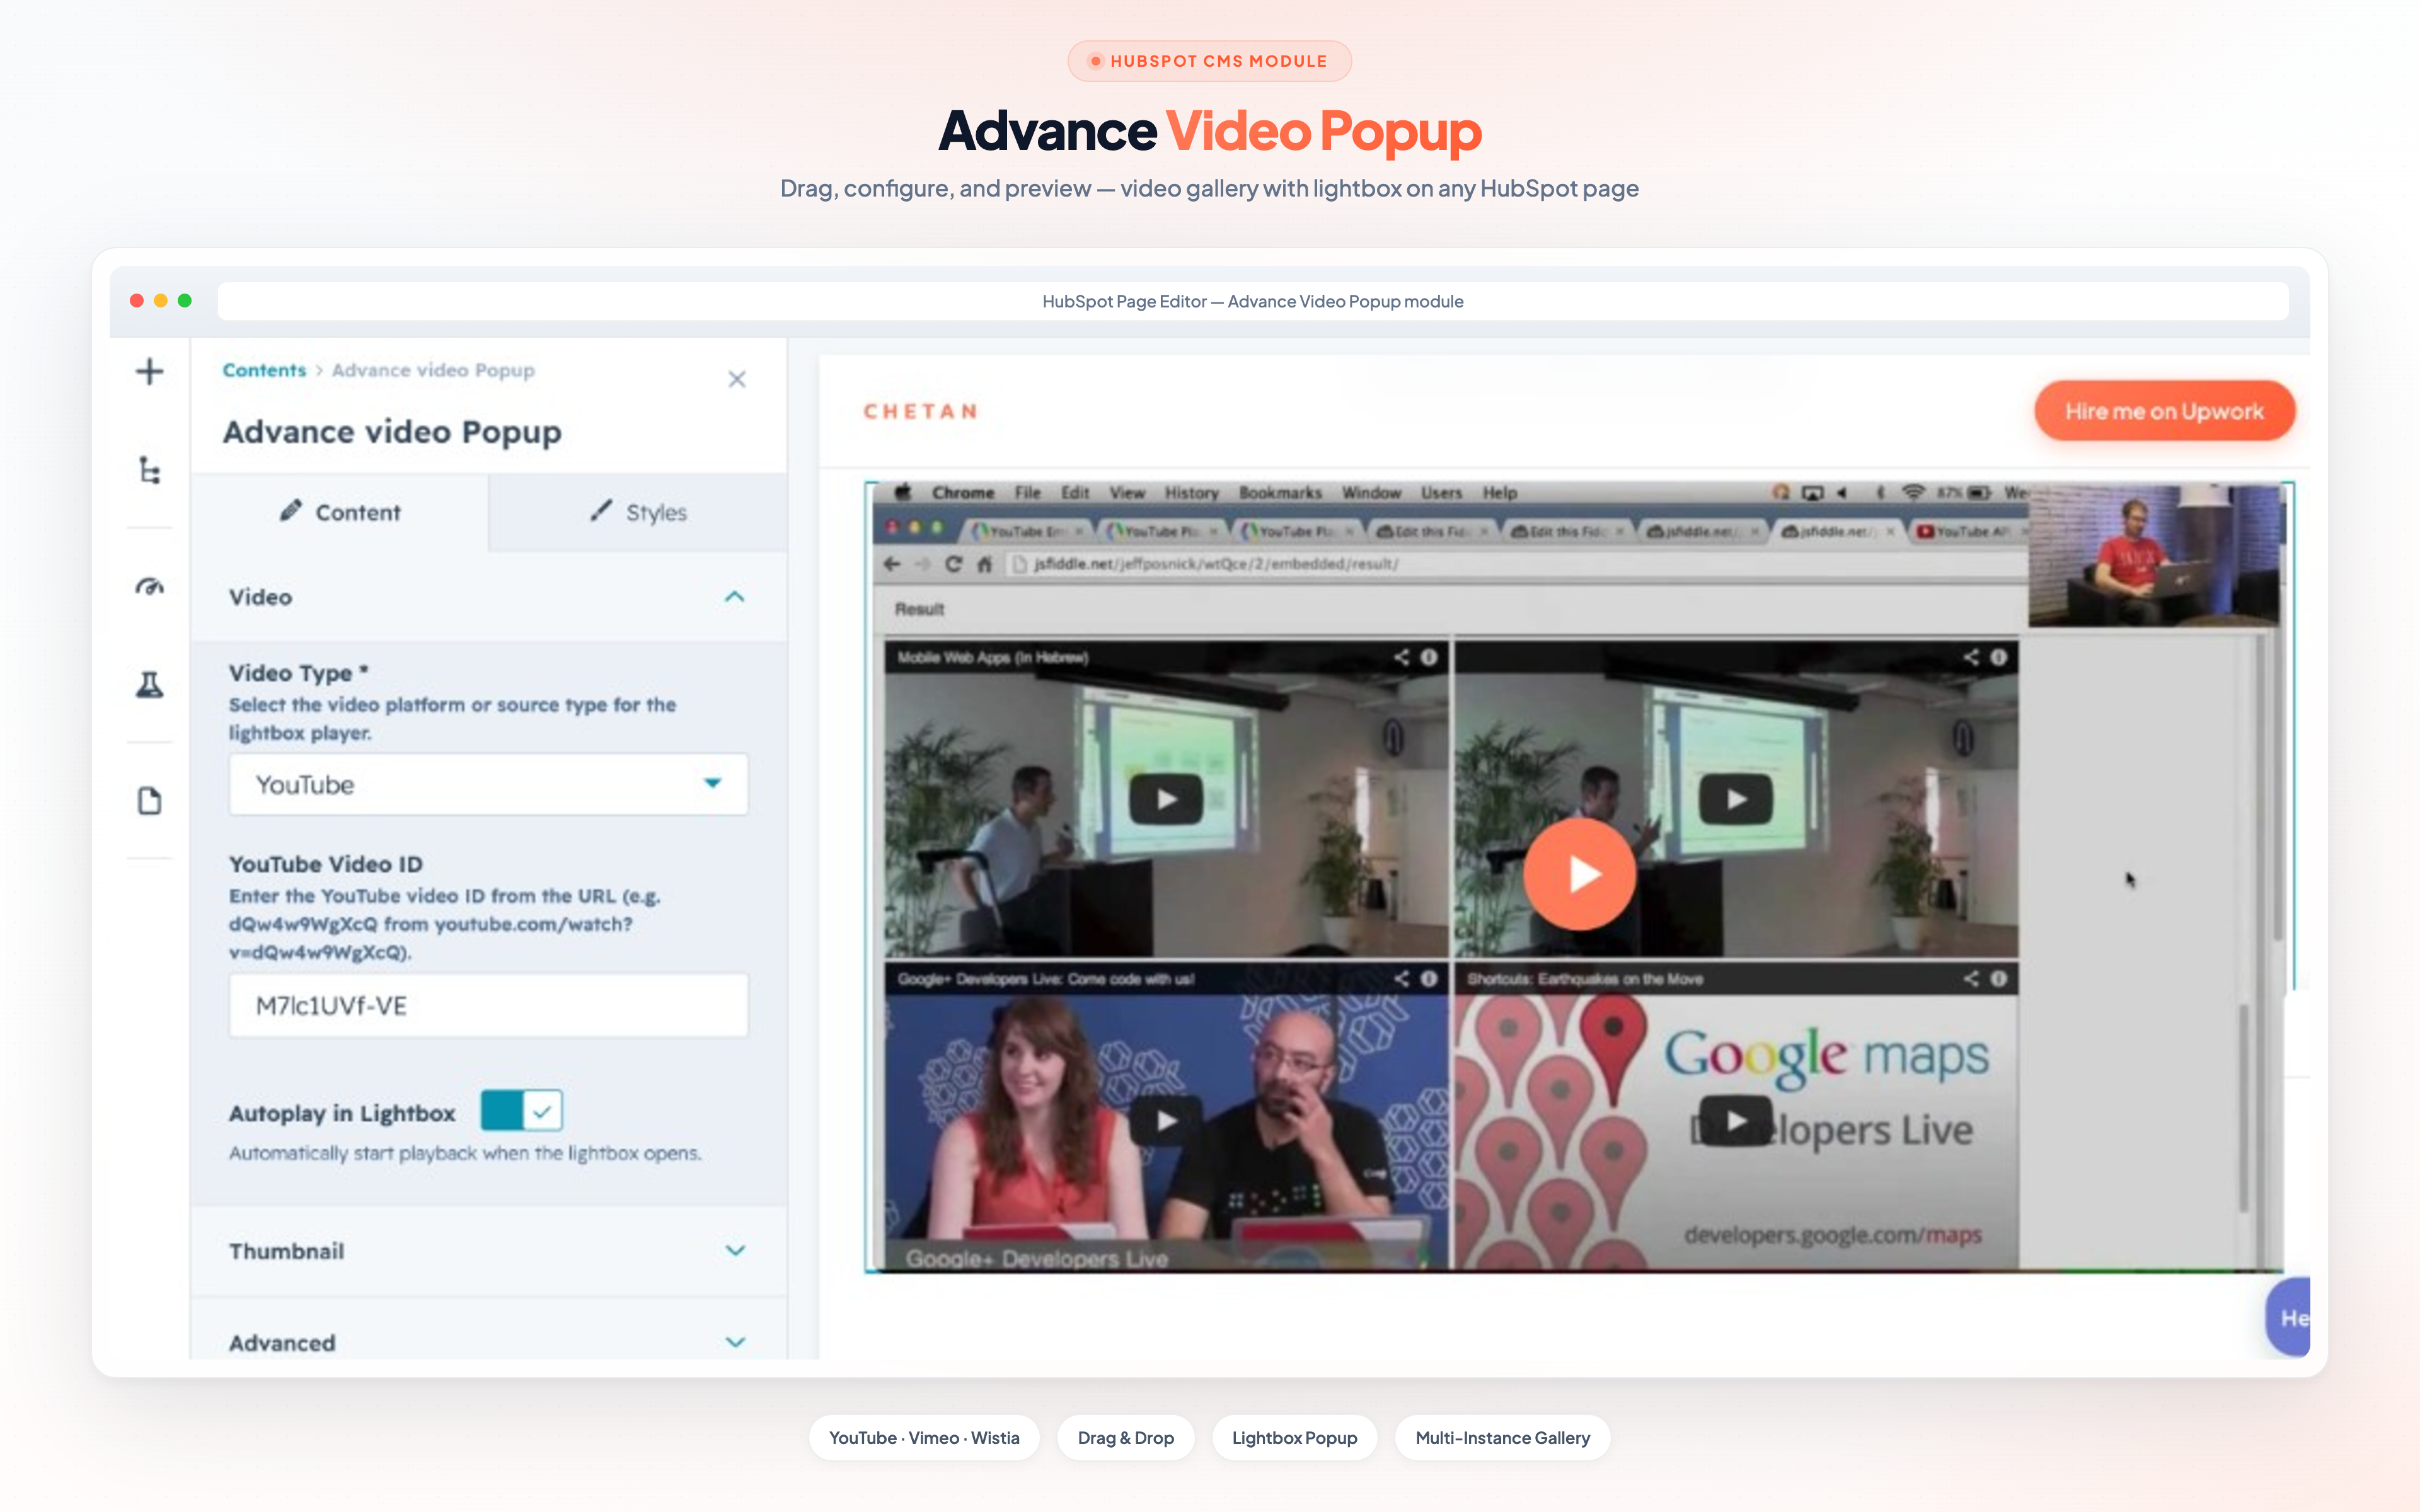Click the Chrome menu in embedded video
This screenshot has width=2420, height=1512.
[x=962, y=493]
